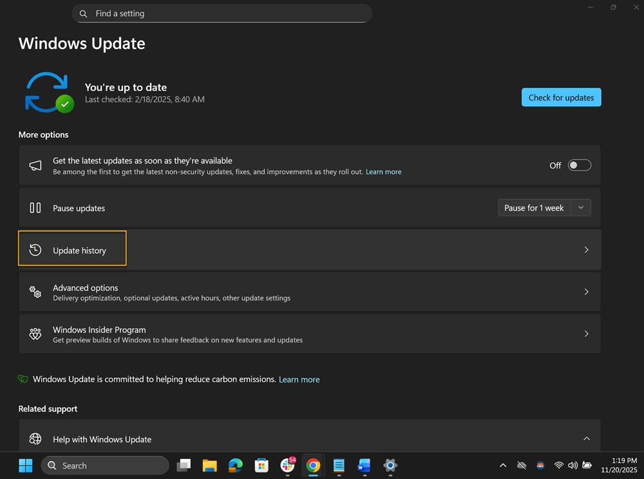Collapse the Help with Windows Update section
Viewport: 644px width, 479px height.
[x=586, y=439]
